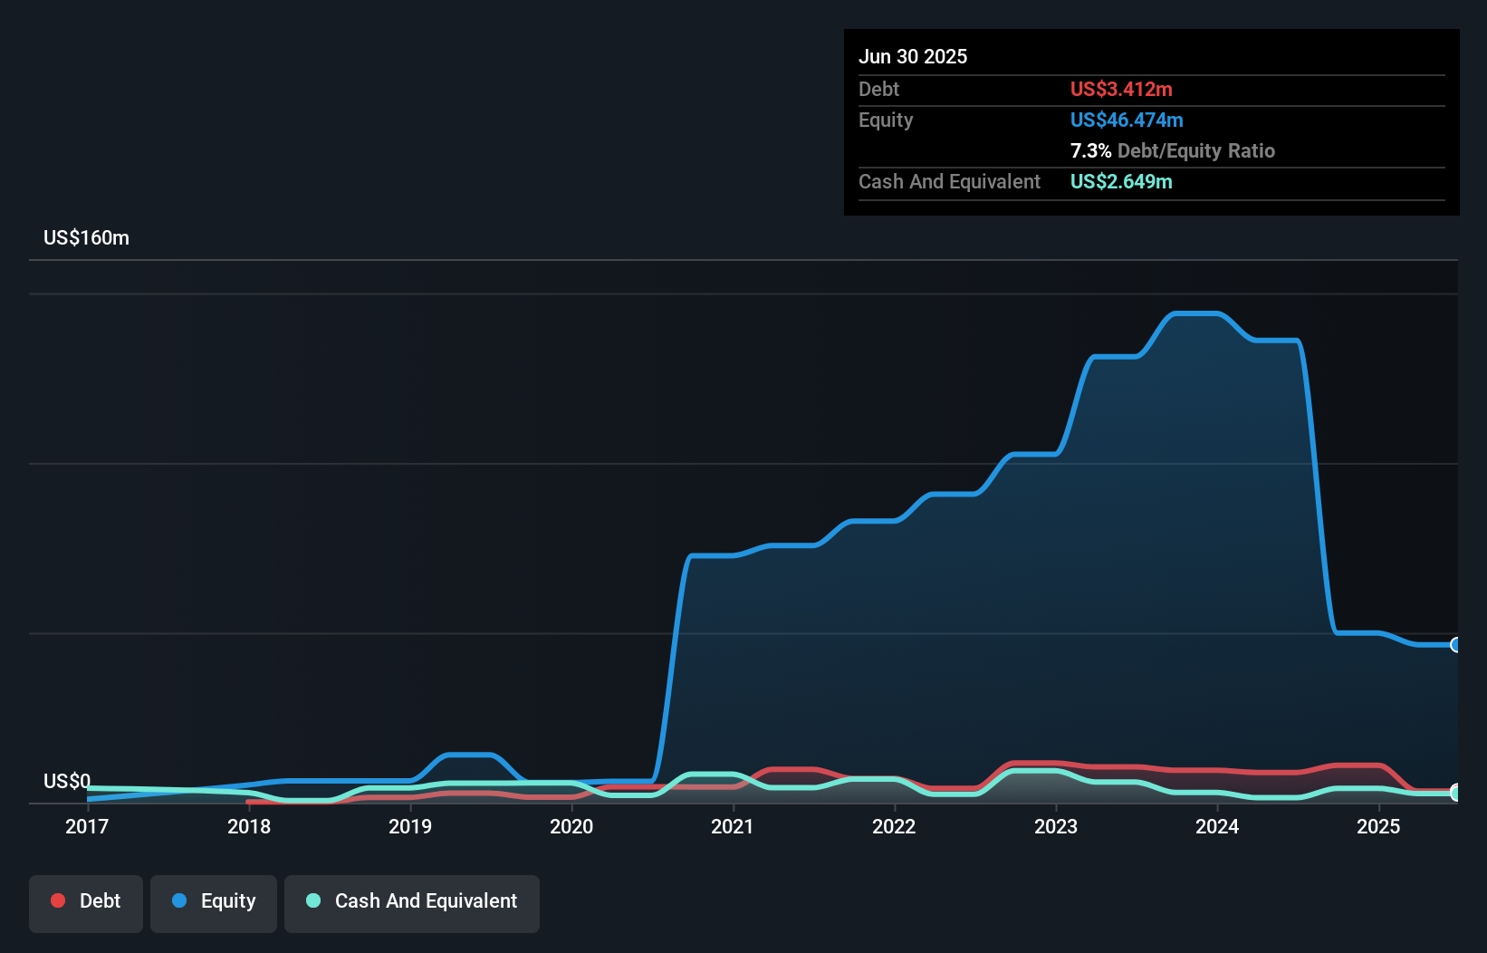Click the US$160m axis label

85,237
